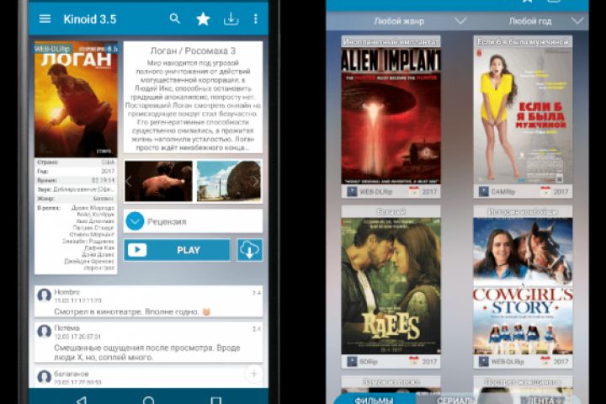This screenshot has height=404, width=606.
Task: Show previous screenshot with left arrow
Action: tap(129, 181)
